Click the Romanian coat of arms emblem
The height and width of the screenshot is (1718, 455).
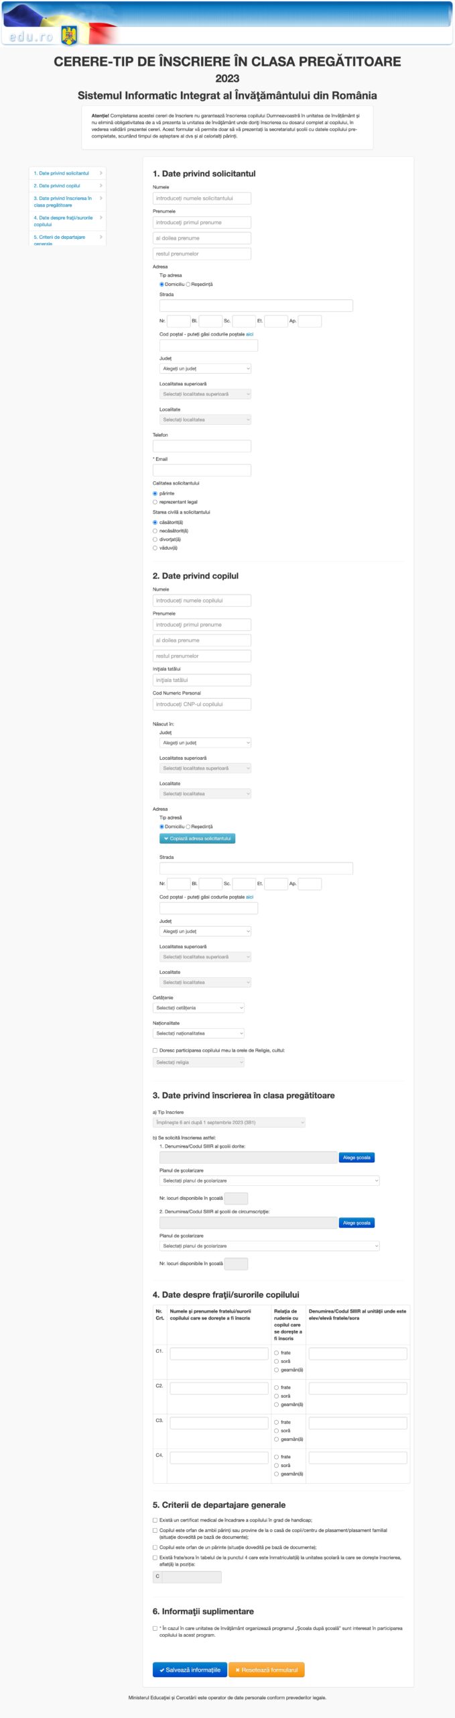pos(69,35)
